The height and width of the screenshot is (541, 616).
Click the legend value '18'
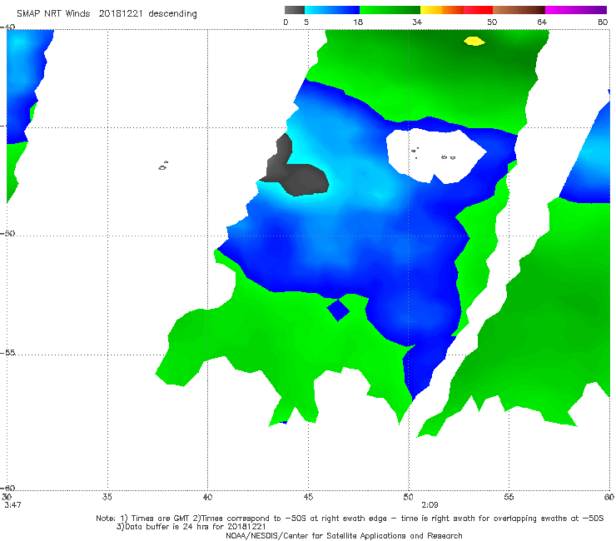358,22
